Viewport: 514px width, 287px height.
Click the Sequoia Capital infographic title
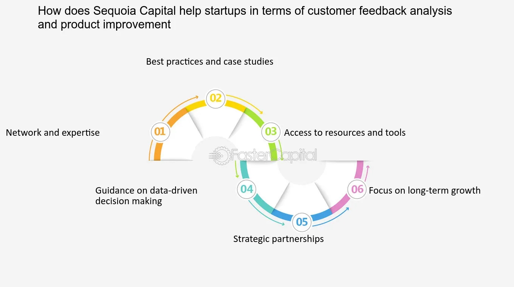pos(245,17)
